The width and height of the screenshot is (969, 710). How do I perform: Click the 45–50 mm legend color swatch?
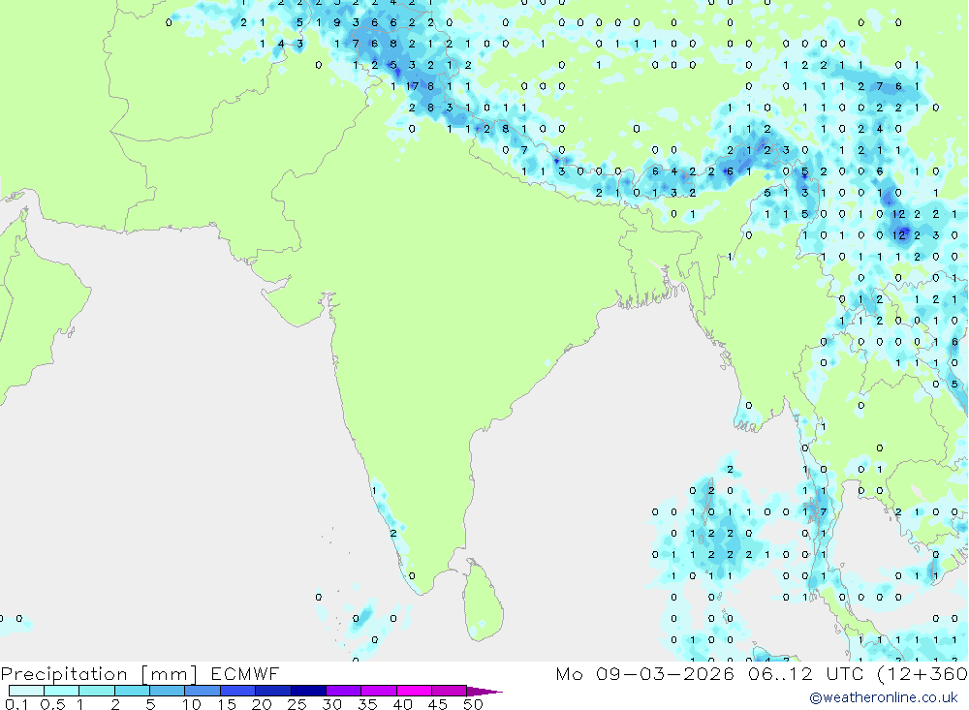tap(449, 691)
